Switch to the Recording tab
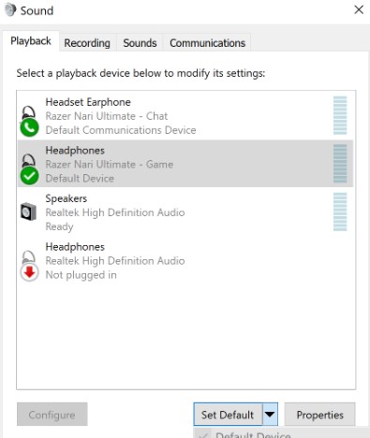Image resolution: width=370 pixels, height=438 pixels. click(x=87, y=43)
